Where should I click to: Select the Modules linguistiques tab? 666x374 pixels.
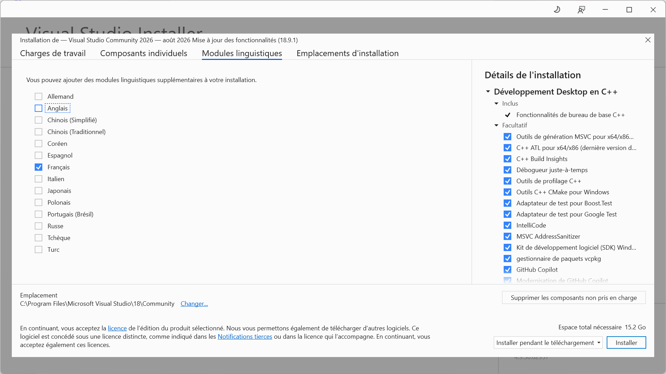coord(242,53)
